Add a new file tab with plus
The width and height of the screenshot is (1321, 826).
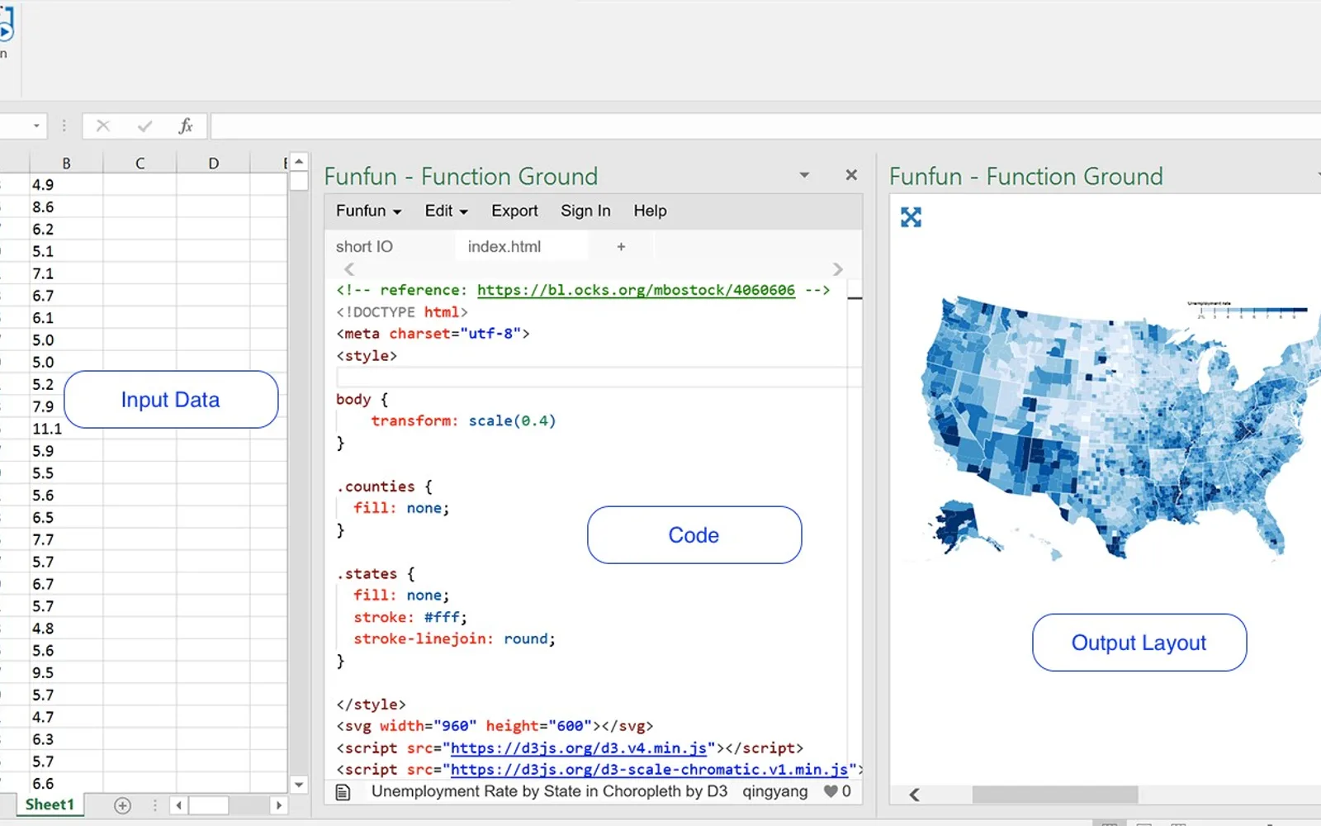point(621,246)
